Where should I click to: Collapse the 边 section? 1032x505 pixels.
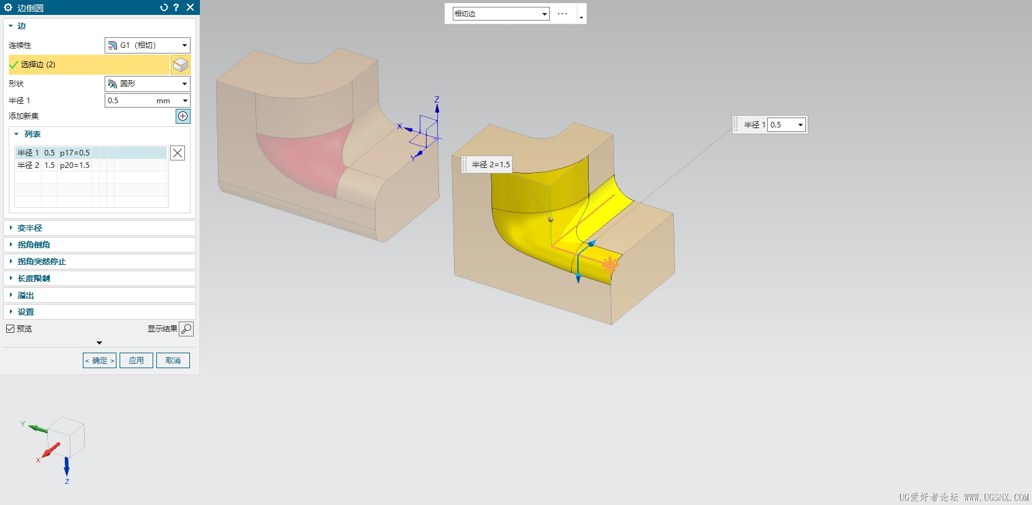11,26
